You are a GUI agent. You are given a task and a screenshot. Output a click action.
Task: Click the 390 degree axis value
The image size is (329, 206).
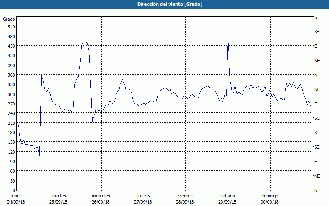click(x=12, y=66)
